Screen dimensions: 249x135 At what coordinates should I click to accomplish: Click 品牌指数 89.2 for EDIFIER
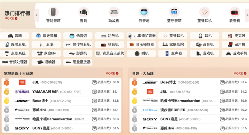(x=233, y=110)
